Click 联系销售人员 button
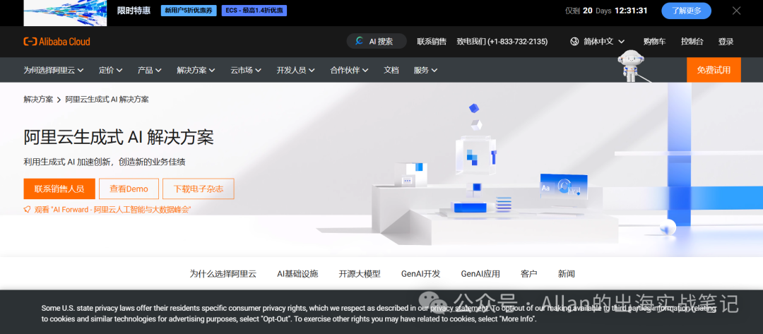This screenshot has height=334, width=763. coord(59,189)
